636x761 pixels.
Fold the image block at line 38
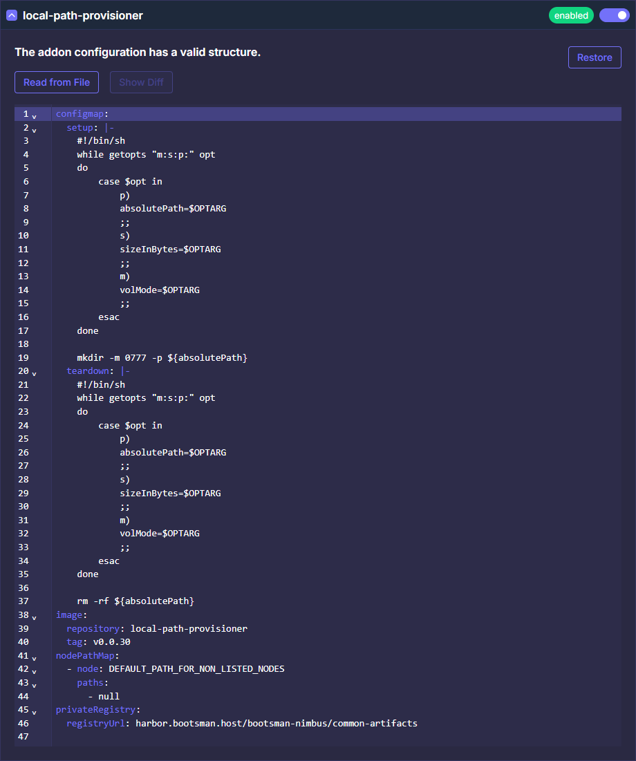(35, 617)
